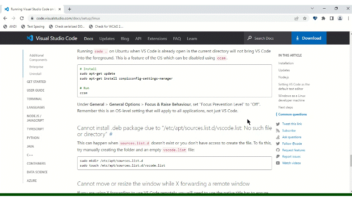Bookmark this page with star icon

coord(305,19)
